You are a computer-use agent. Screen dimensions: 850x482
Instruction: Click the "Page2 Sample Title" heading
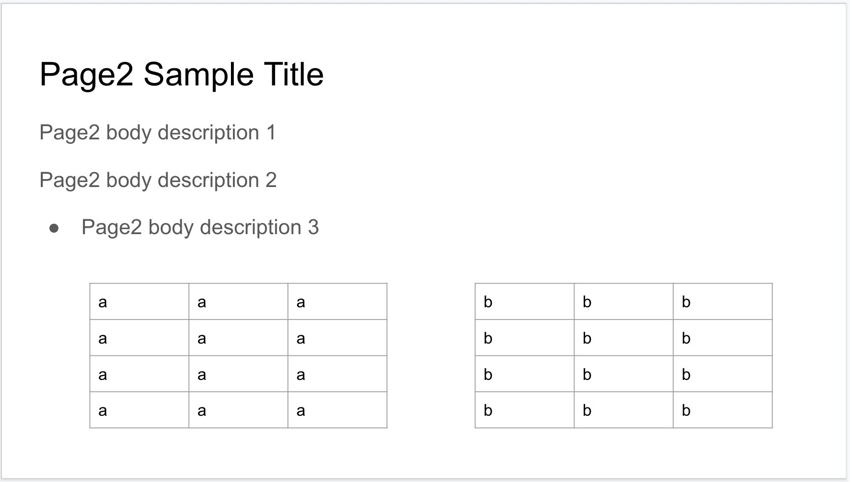[181, 75]
